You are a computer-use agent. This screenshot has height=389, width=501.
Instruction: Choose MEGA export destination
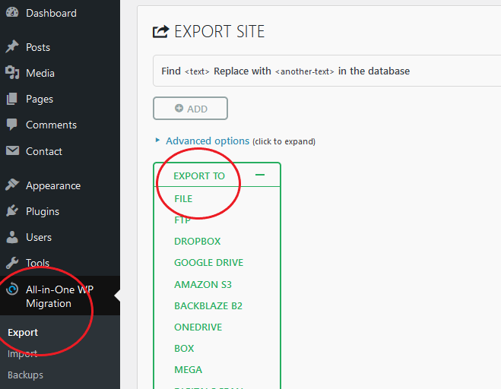point(188,370)
